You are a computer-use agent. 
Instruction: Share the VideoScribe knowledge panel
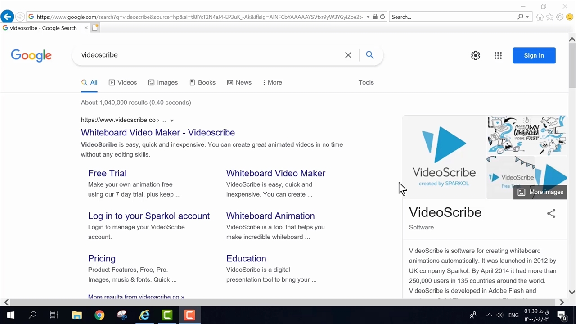coord(551,214)
